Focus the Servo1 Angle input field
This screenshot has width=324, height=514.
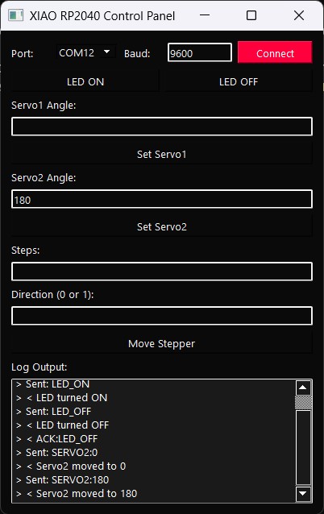(x=162, y=126)
